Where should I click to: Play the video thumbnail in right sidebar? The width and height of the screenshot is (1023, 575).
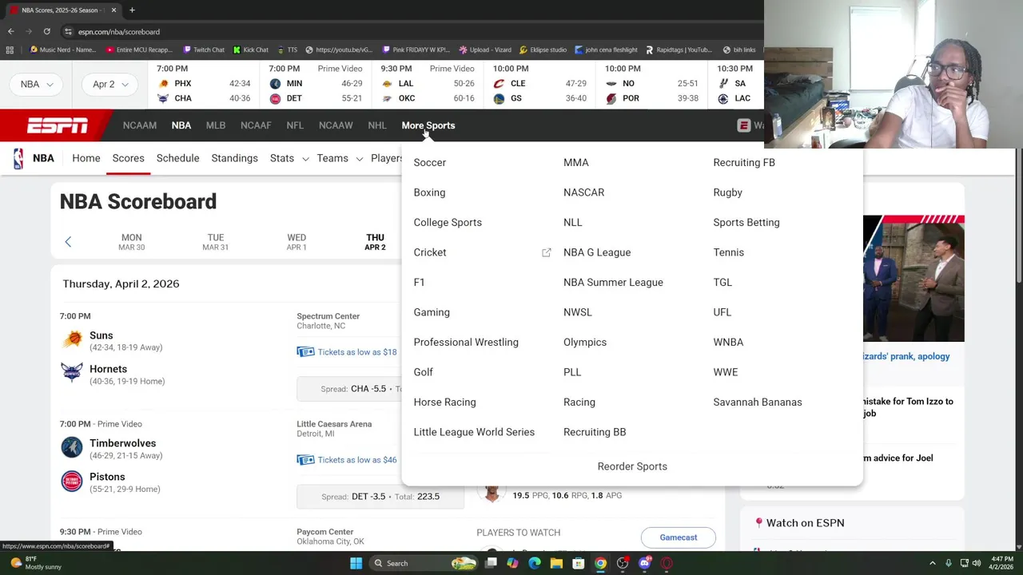[x=914, y=278]
